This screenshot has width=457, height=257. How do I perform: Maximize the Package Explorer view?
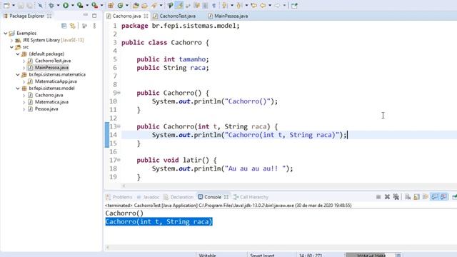[94, 16]
